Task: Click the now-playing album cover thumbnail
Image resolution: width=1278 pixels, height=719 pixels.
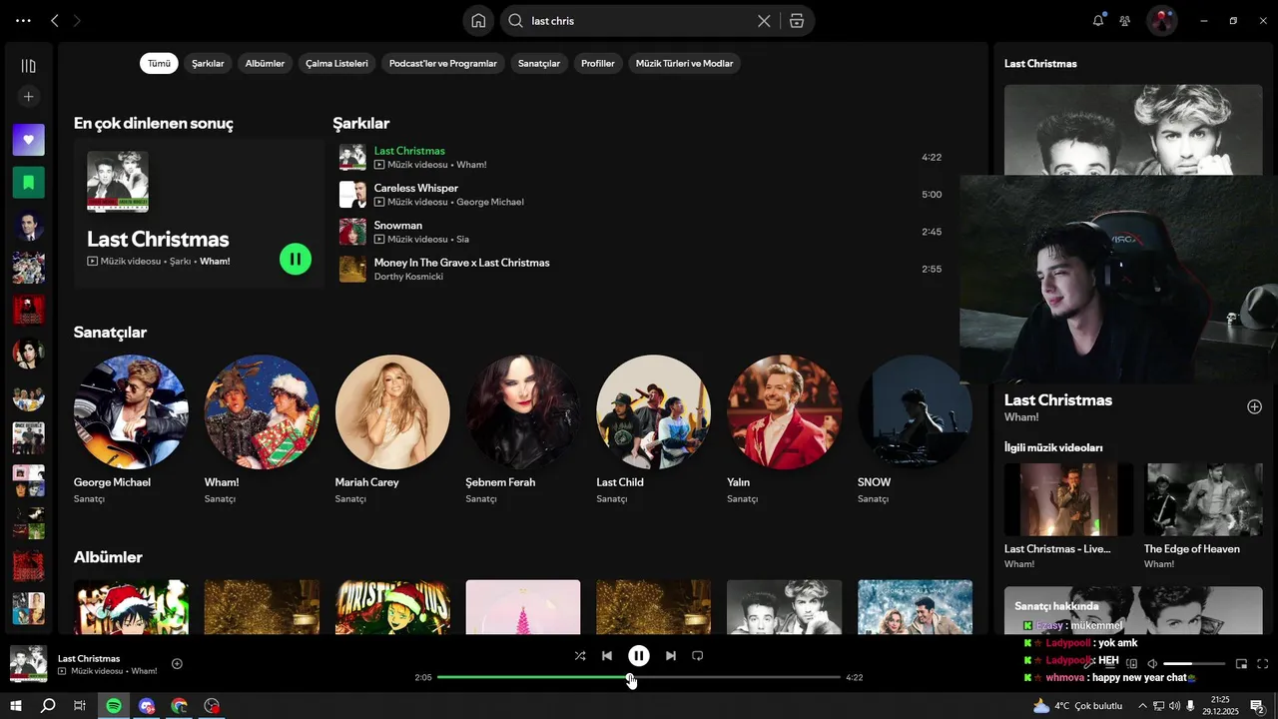Action: pyautogui.click(x=28, y=664)
